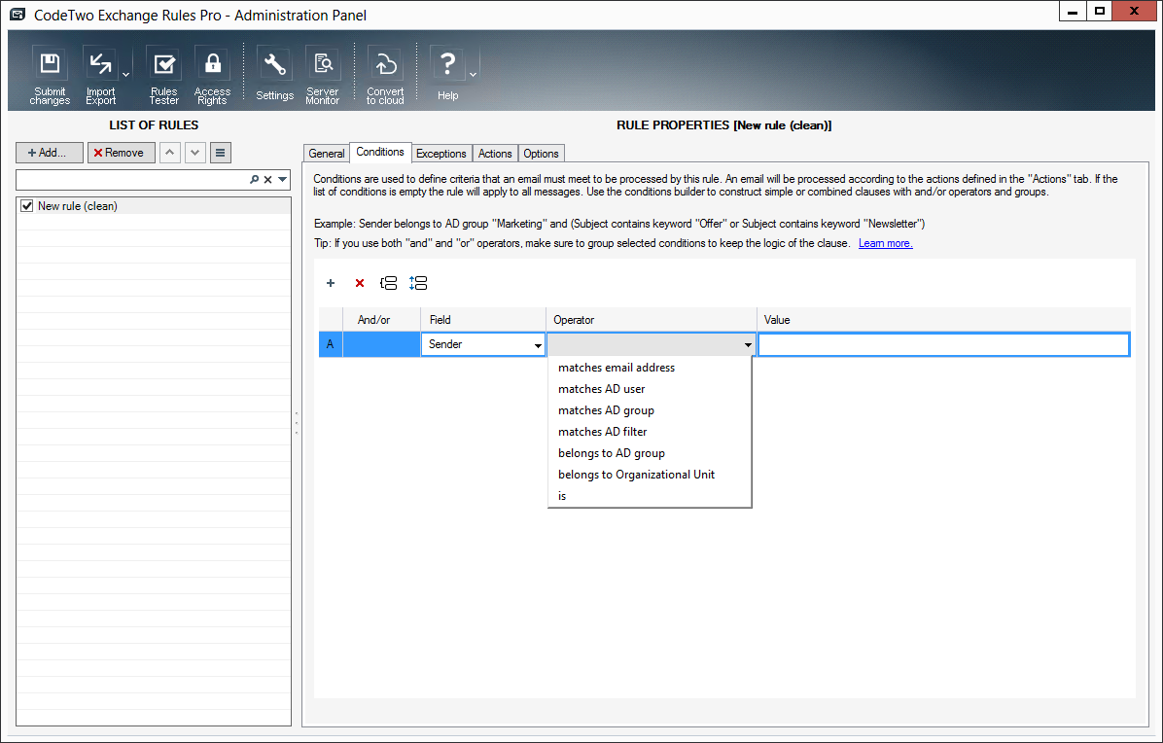Select 'matches AD group' operator
1163x743 pixels.
point(650,410)
